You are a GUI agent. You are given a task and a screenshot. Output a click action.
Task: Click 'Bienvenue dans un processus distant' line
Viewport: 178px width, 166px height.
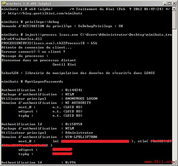click(x=39, y=60)
